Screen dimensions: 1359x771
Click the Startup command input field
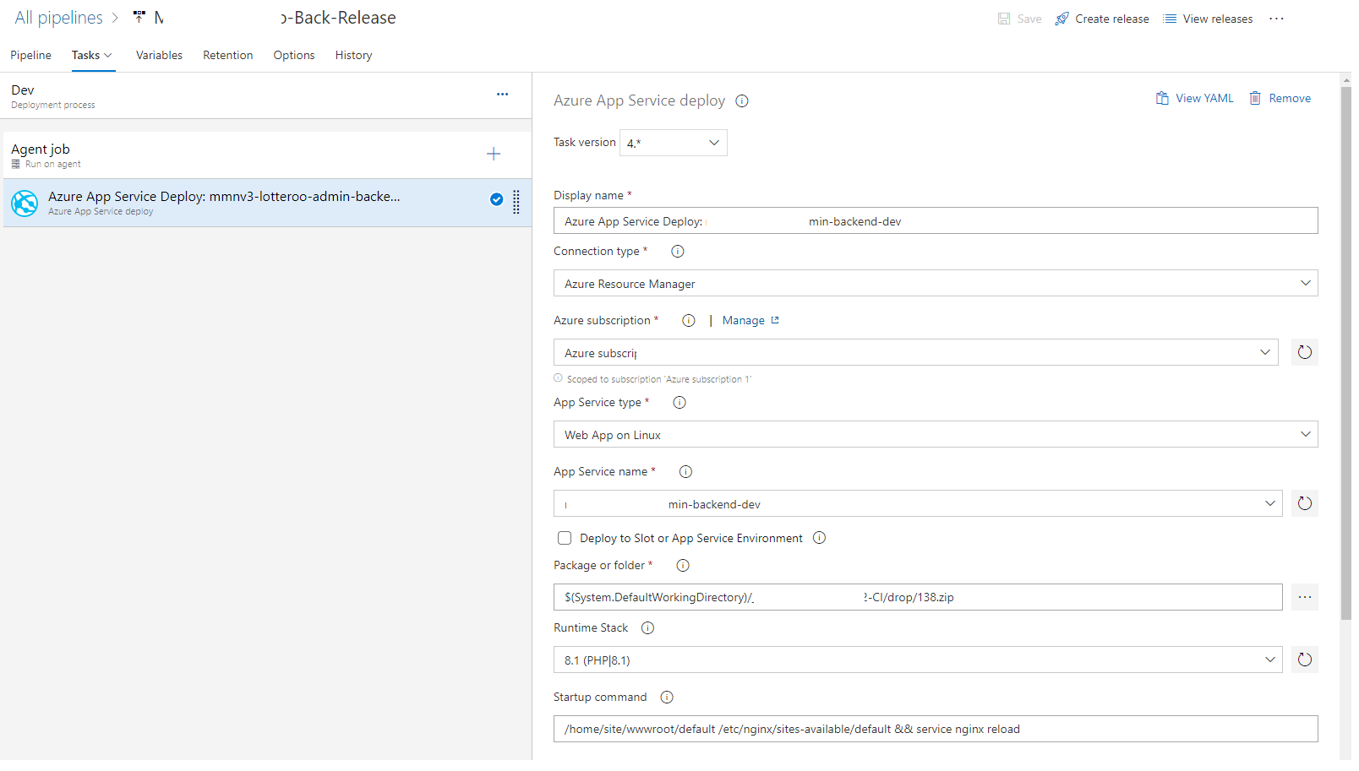(x=936, y=729)
